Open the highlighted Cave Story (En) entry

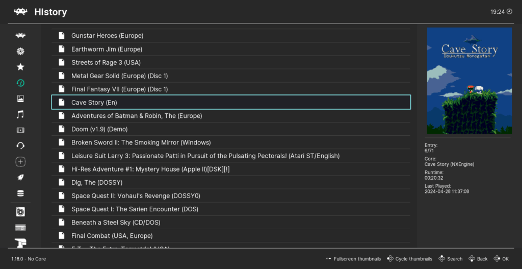[231, 102]
